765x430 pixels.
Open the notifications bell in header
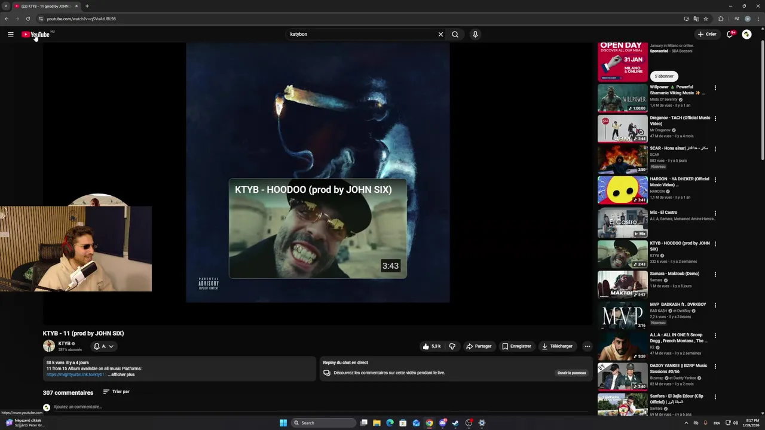[x=729, y=35]
